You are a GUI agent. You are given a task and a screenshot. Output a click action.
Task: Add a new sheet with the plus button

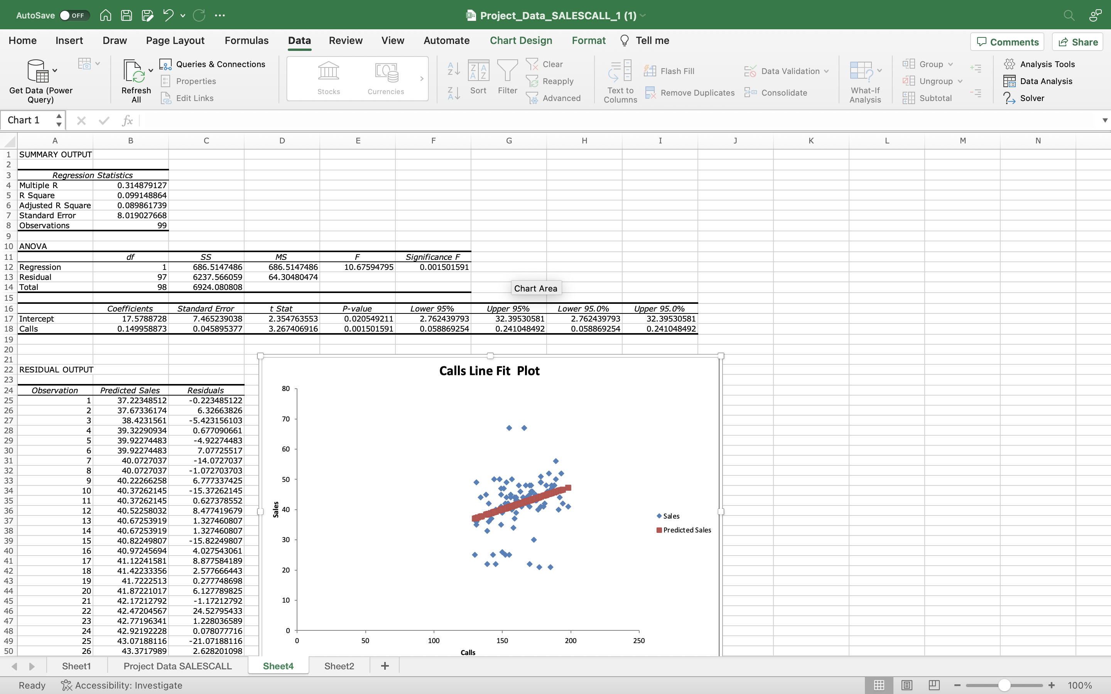(384, 665)
